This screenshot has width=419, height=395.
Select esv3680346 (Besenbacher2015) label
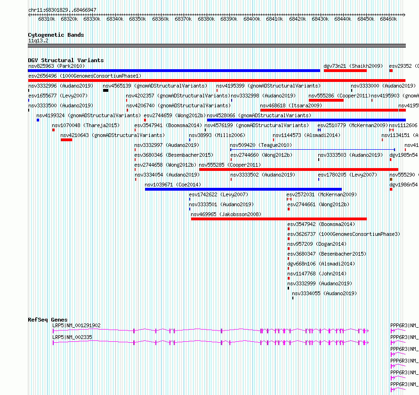pyautogui.click(x=174, y=155)
